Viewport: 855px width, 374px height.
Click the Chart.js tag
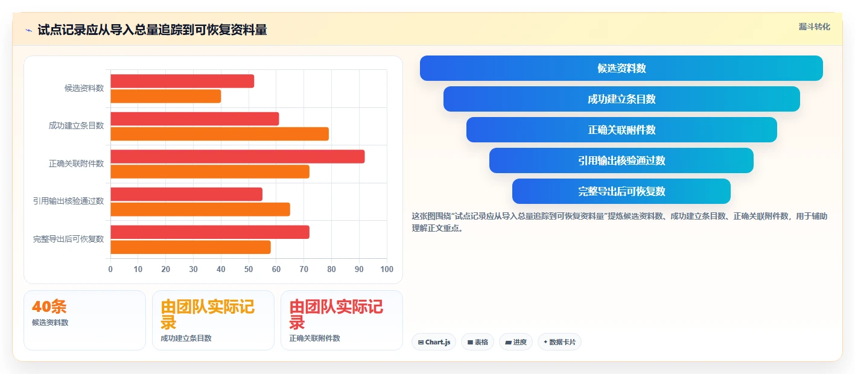point(434,342)
